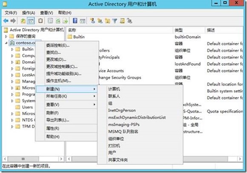The height and width of the screenshot is (173, 247).
Task: Click the Filter funnel toolbar icon
Action: [x=115, y=21]
